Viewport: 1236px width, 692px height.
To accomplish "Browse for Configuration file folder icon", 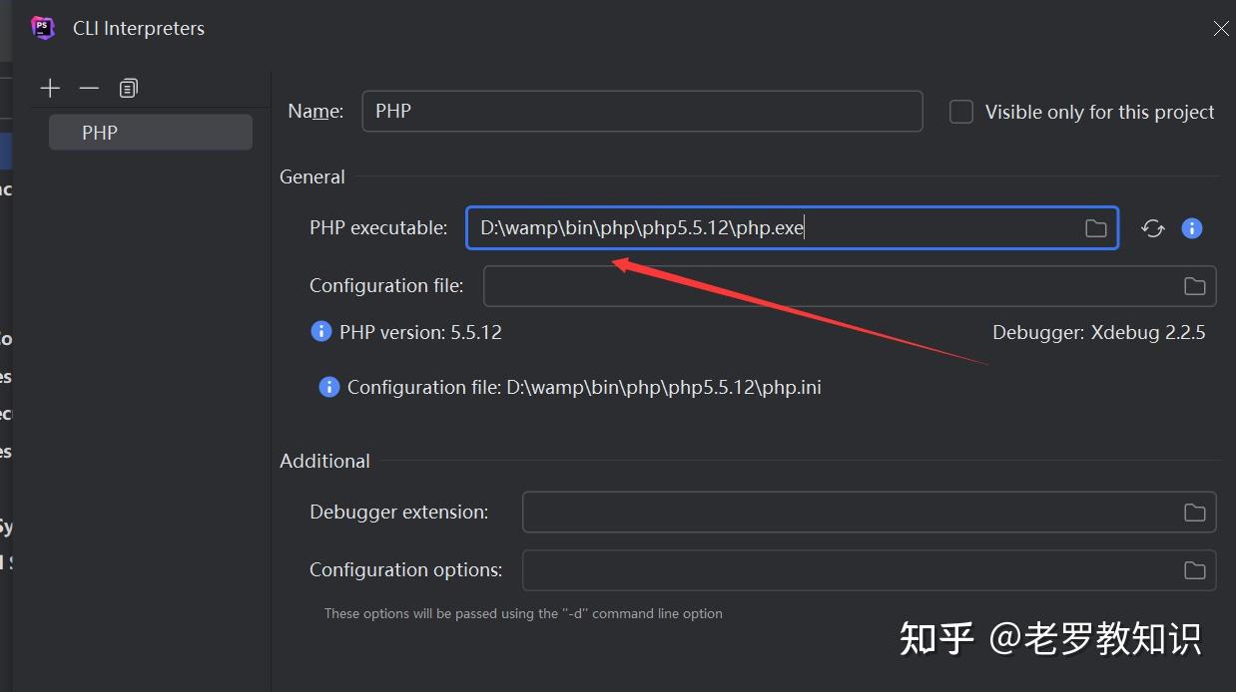I will 1194,286.
